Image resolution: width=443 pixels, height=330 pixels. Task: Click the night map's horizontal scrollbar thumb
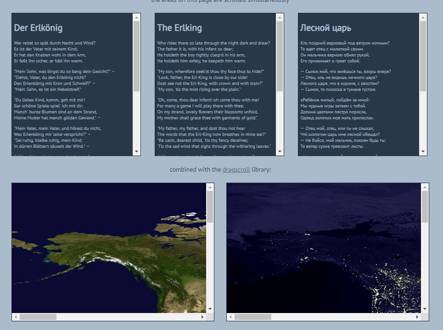point(253,317)
